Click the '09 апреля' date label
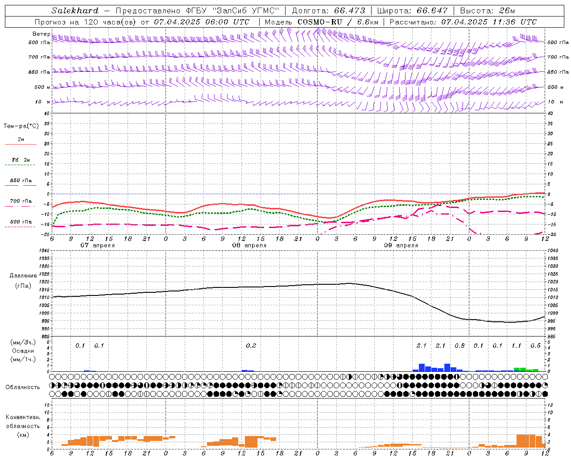The height and width of the screenshot is (457, 571). pos(401,245)
